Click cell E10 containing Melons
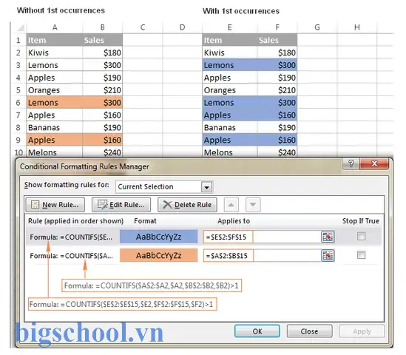The image size is (406, 355). coord(230,152)
